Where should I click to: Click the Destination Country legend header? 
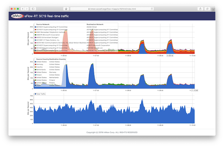(57, 59)
